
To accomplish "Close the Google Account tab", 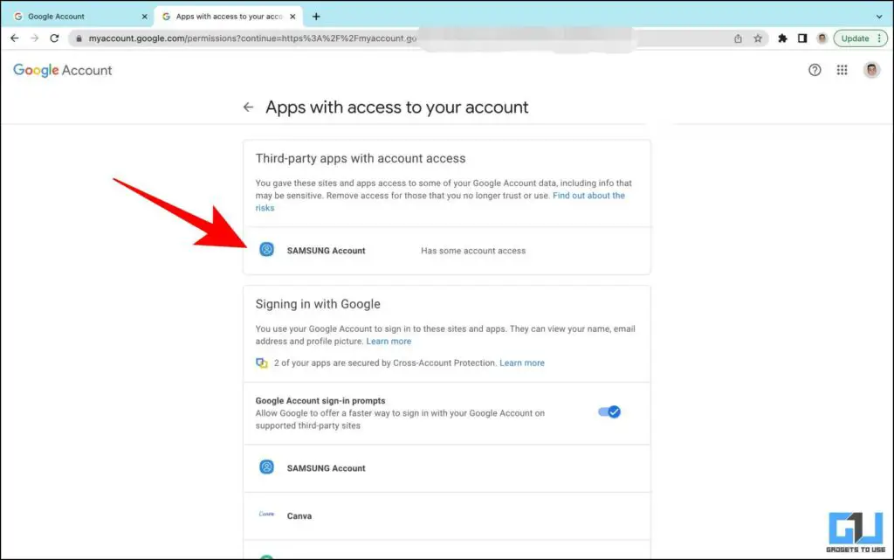I will pos(144,17).
